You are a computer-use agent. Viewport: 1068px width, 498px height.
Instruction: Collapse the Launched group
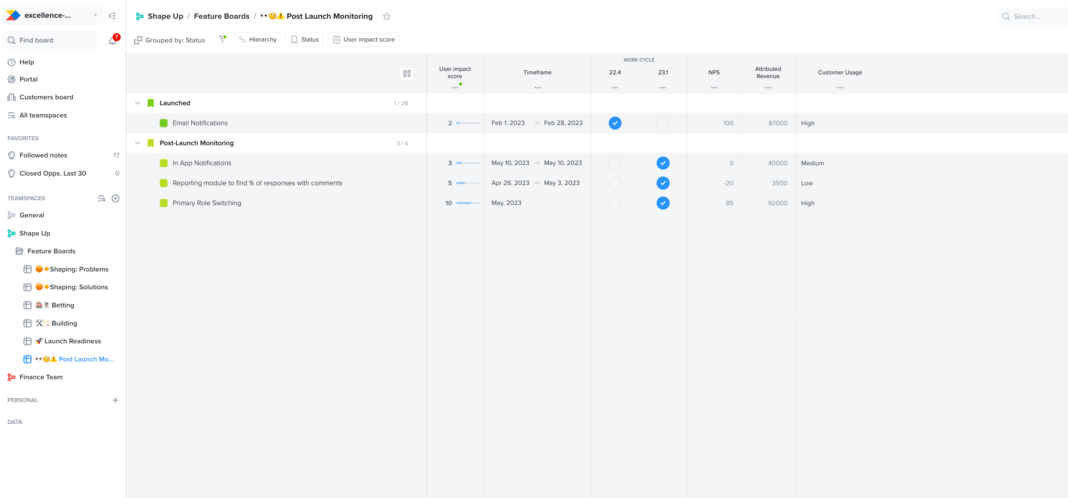[x=138, y=103]
